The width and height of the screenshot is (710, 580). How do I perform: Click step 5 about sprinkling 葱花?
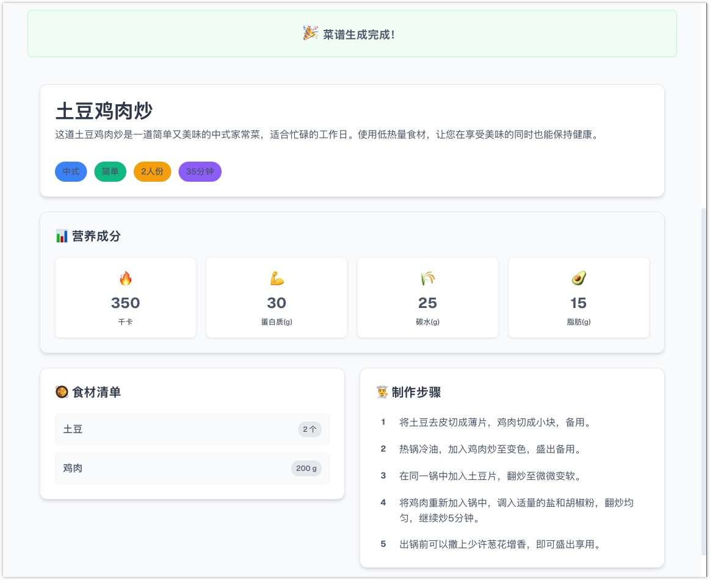click(499, 544)
